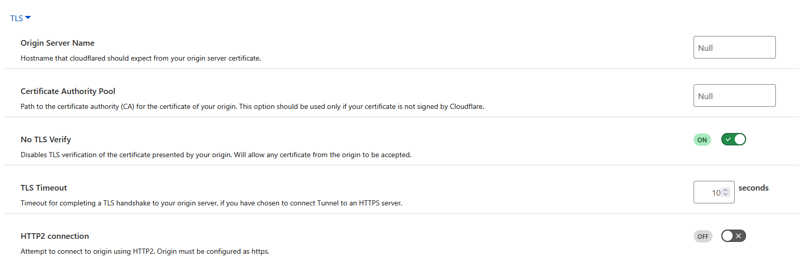This screenshot has height=264, width=799.
Task: Click the No TLS Verify description text
Action: coord(216,155)
